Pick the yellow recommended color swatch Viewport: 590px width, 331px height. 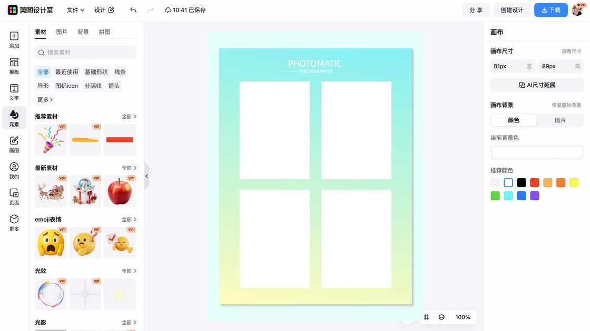(574, 183)
